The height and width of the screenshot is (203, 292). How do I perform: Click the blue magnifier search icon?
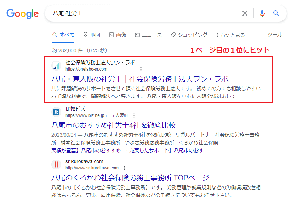[276, 13]
